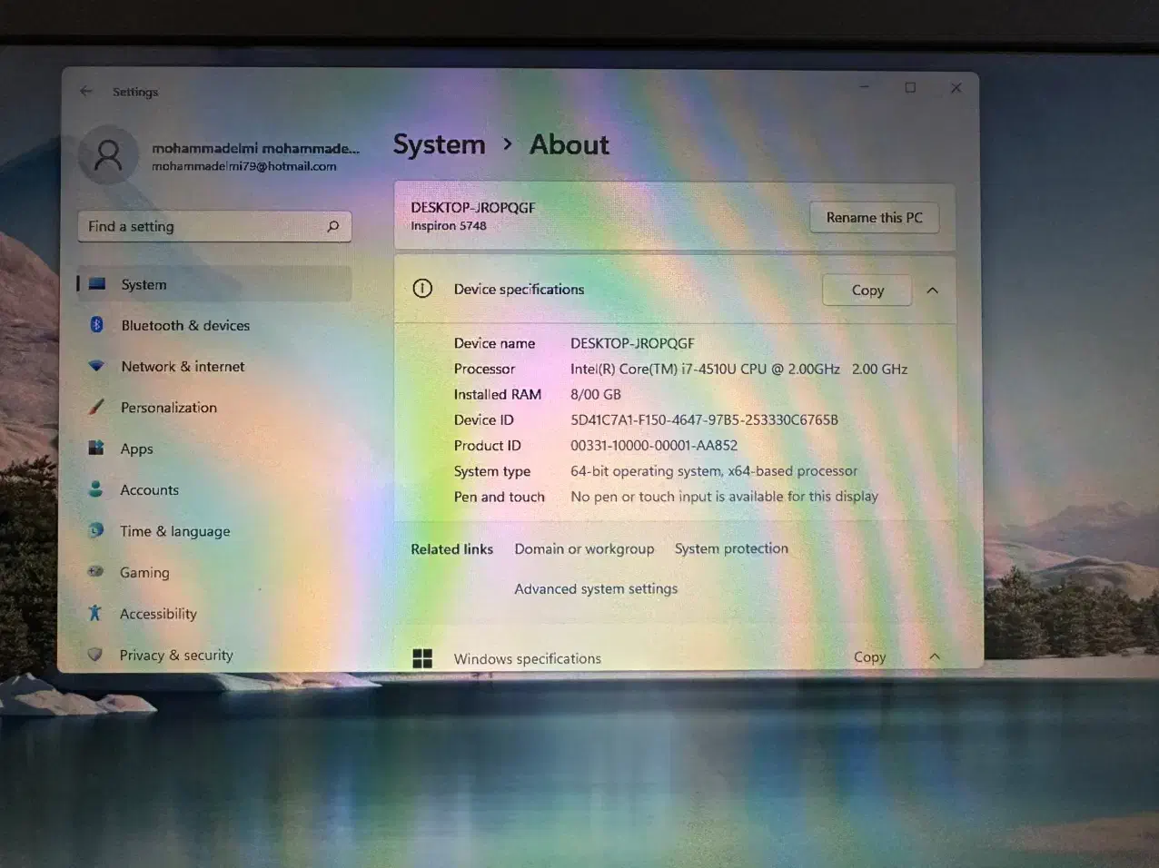Open Bluetooth & devices settings
The image size is (1159, 868).
point(214,325)
